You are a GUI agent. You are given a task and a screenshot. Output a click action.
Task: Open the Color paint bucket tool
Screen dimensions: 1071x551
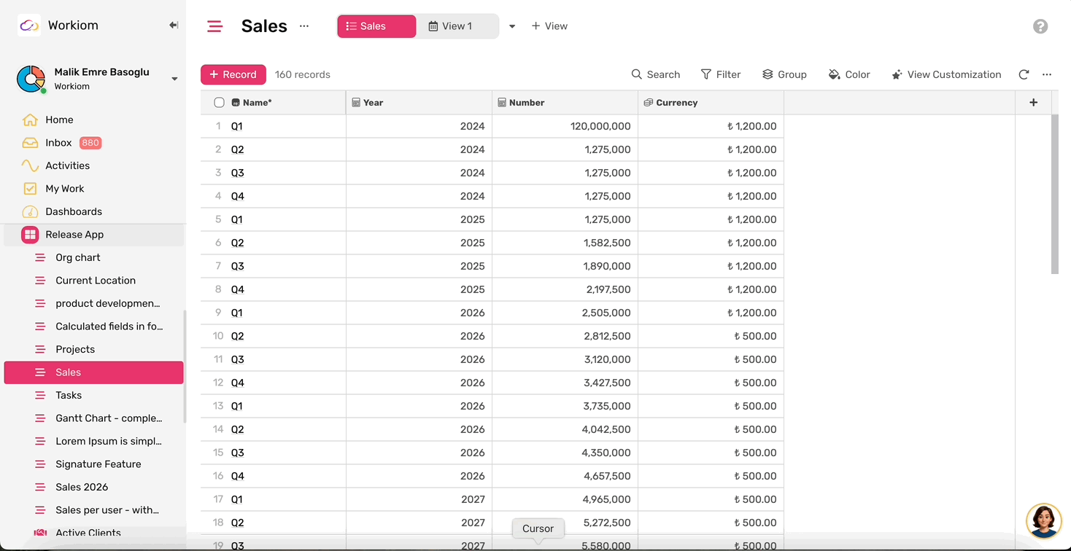(x=849, y=74)
